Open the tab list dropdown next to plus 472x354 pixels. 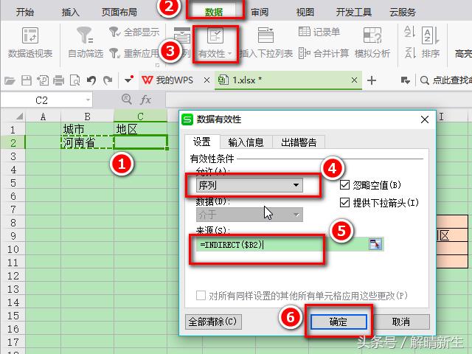(406, 80)
